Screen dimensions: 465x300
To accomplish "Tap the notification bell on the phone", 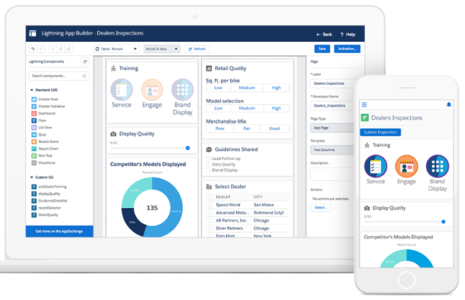I will pos(449,105).
